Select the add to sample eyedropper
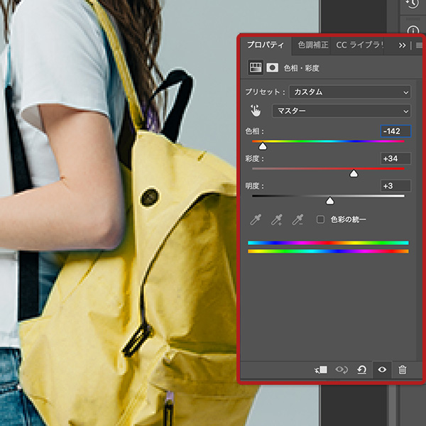Viewport: 426px width, 426px height. tap(277, 219)
